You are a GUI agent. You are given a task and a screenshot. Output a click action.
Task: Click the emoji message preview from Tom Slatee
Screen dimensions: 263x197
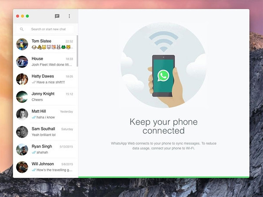(52, 47)
